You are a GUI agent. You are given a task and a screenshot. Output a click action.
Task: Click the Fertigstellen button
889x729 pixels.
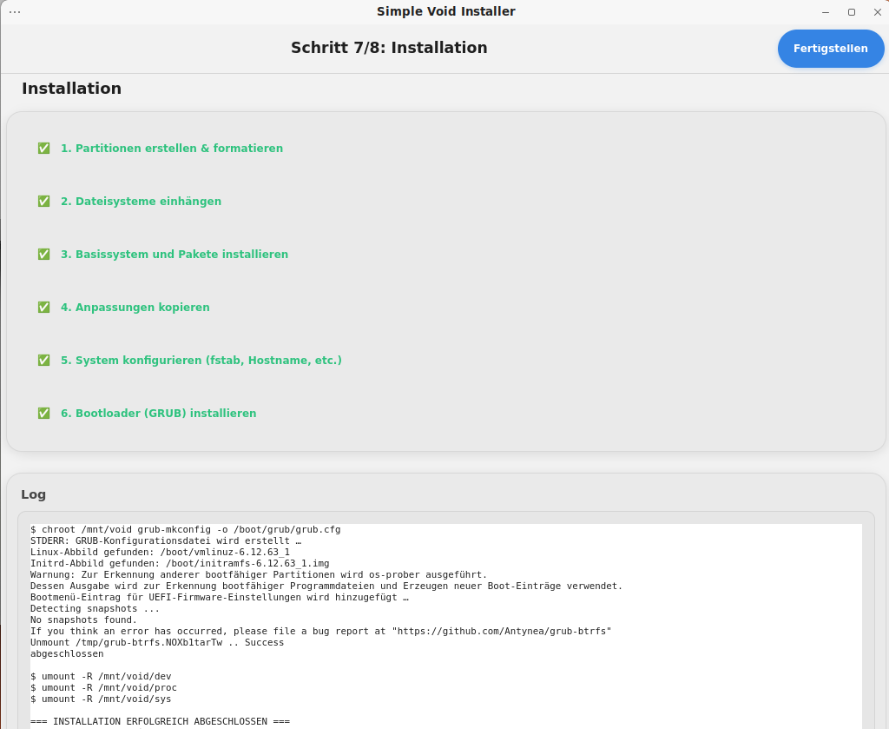tap(830, 49)
